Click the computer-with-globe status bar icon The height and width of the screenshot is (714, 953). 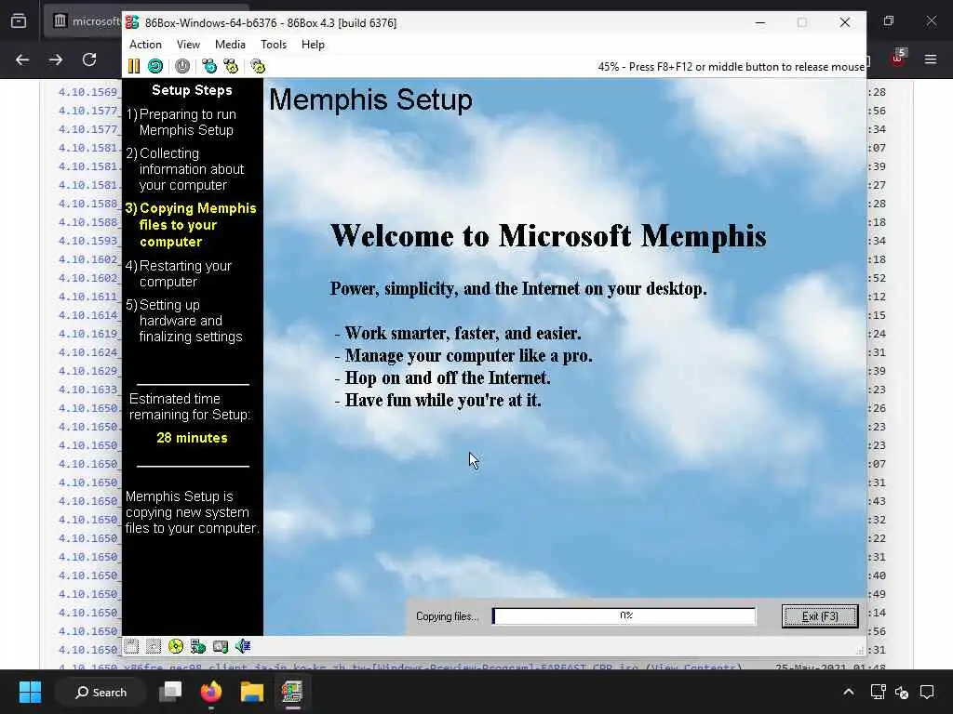point(198,647)
